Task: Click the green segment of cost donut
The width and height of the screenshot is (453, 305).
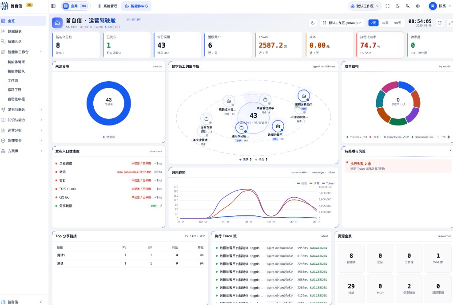Action: [x=398, y=121]
